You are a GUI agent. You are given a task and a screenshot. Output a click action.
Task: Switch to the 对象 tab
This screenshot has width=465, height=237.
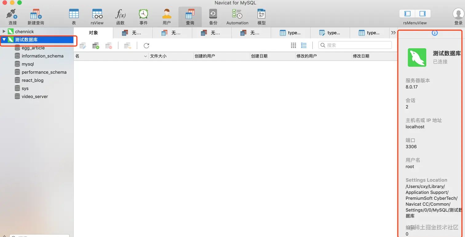click(93, 33)
